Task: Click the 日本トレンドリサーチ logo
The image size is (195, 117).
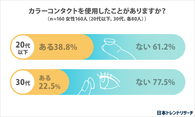Action: tap(175, 113)
